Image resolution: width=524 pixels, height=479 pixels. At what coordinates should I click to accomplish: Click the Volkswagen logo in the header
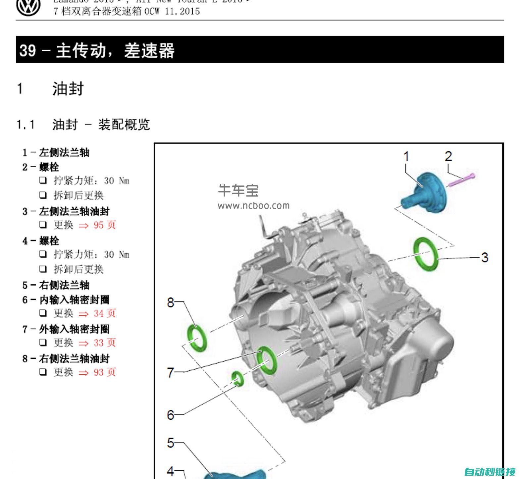pos(28,7)
